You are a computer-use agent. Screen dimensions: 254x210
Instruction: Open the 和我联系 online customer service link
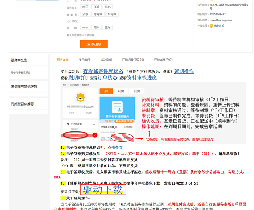(x=219, y=26)
